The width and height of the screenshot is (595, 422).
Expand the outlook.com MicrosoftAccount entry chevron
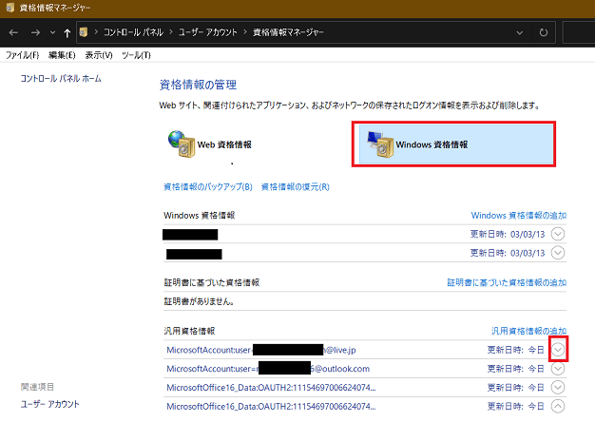pyautogui.click(x=558, y=369)
